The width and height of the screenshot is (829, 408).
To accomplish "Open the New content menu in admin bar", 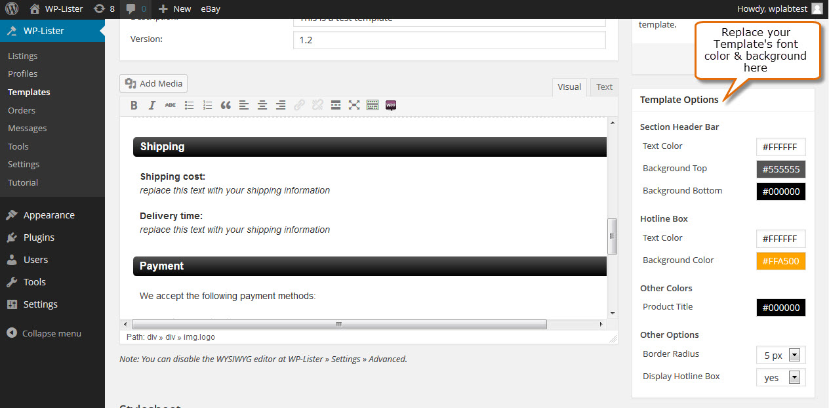I will pyautogui.click(x=175, y=9).
